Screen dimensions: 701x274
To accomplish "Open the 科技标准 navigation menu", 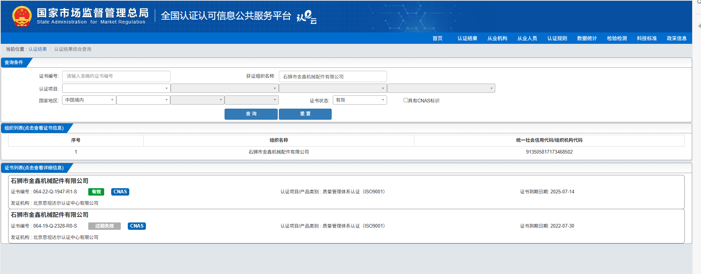I will pyautogui.click(x=647, y=38).
